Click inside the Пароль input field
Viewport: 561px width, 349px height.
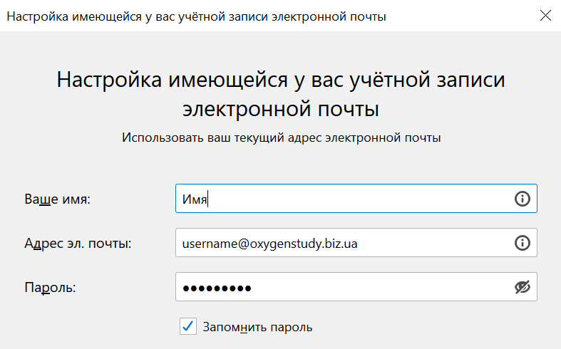[342, 287]
